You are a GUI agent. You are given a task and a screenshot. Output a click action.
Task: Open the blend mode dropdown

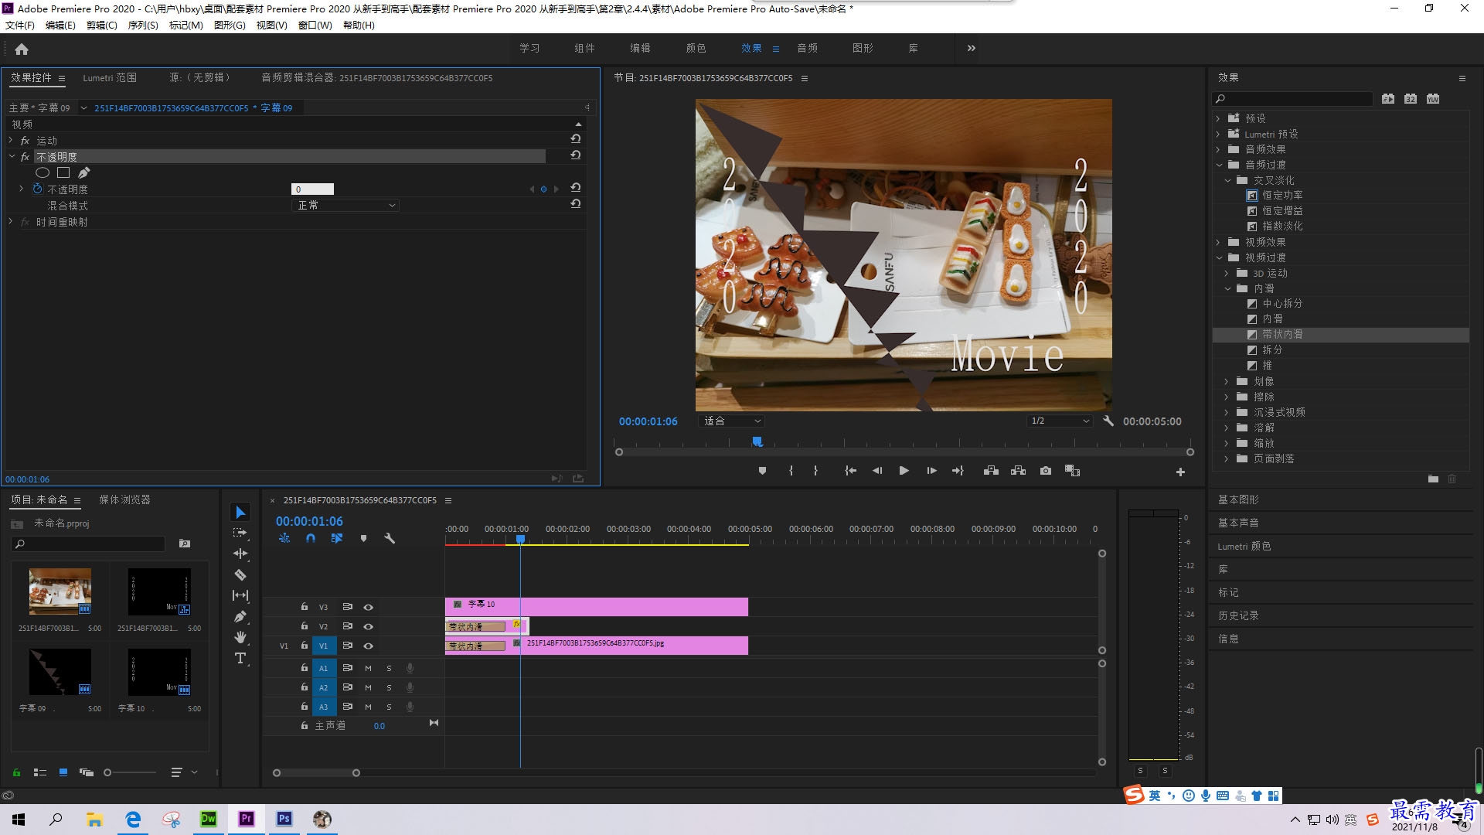(345, 205)
